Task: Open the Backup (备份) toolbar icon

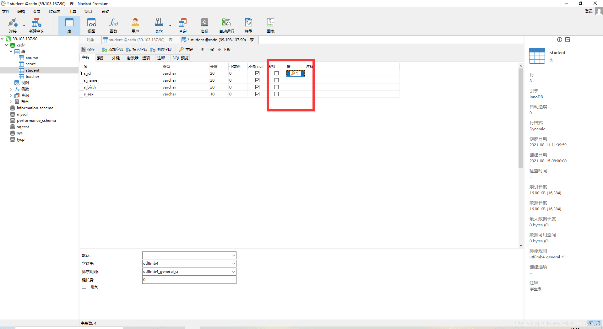Action: 204,25
